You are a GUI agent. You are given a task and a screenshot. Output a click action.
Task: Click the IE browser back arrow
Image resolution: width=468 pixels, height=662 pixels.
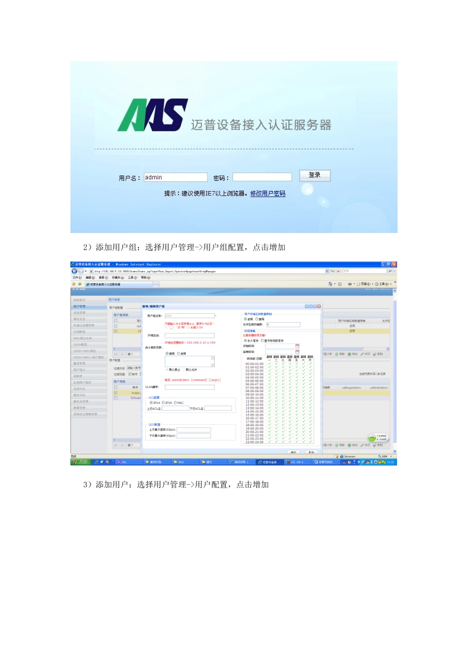click(x=74, y=271)
